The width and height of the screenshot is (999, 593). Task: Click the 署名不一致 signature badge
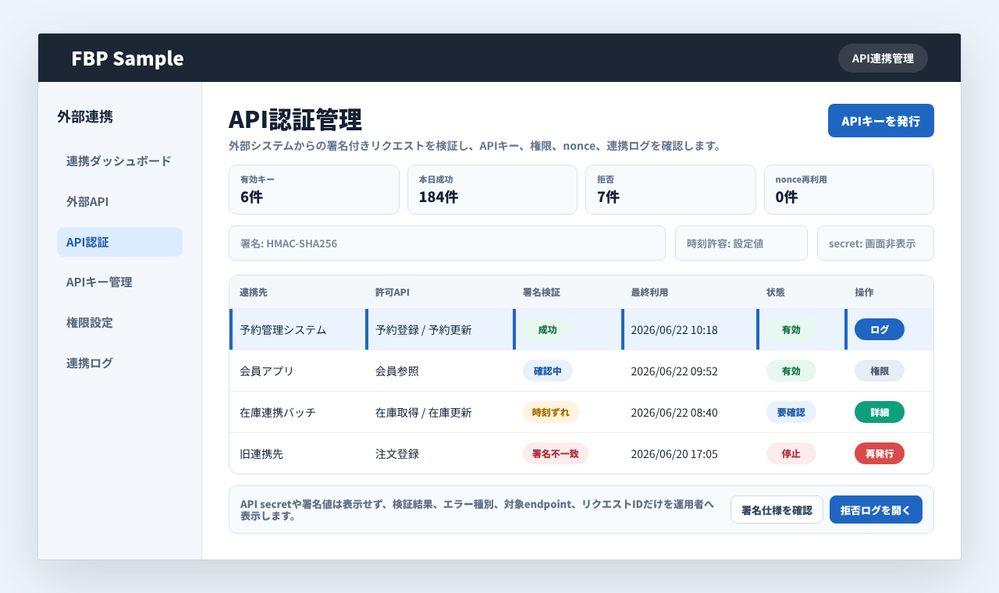click(556, 453)
